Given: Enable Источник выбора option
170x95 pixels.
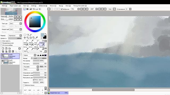Looking at the screenshot, I should (1, 45).
